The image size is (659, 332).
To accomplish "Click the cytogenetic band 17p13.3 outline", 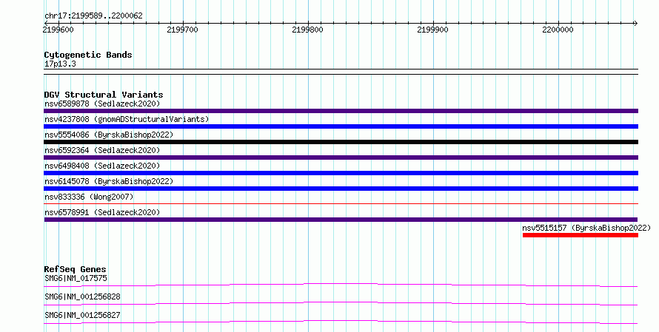I will pos(341,72).
